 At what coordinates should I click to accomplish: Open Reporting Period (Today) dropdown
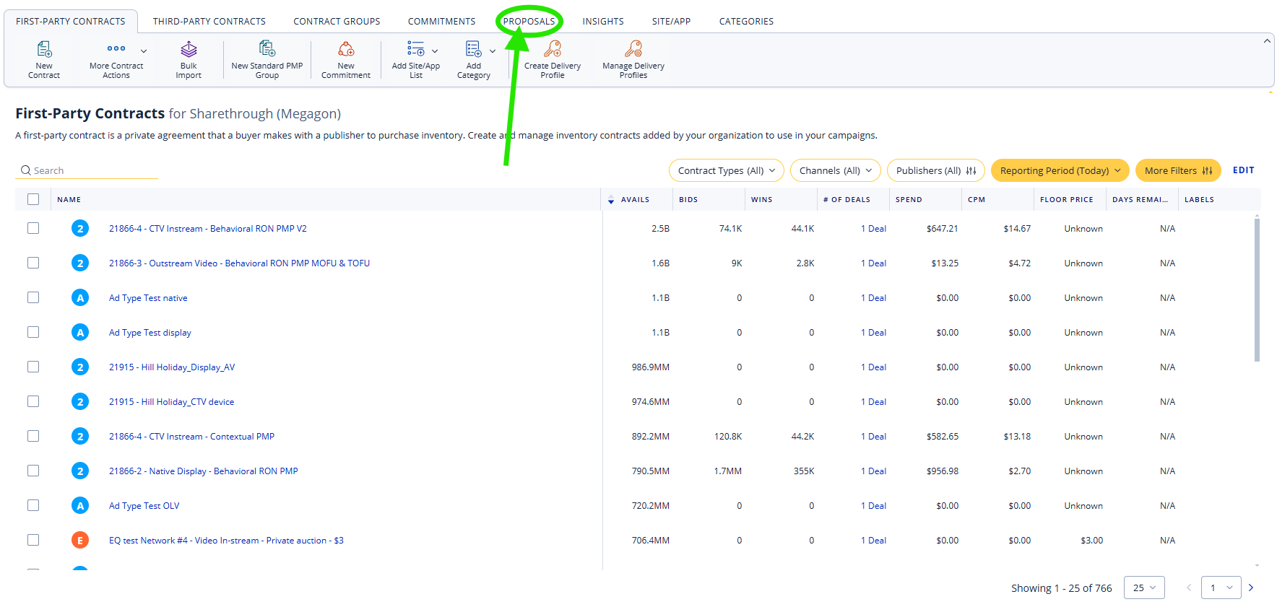click(x=1060, y=170)
